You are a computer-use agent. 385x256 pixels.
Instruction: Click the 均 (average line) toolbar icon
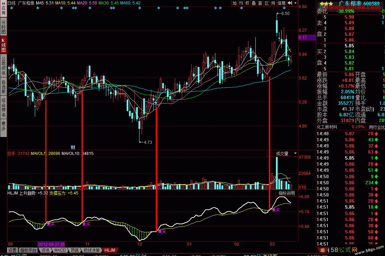241,3
